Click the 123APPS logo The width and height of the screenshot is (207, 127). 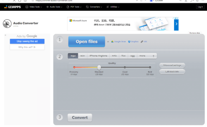tap(12, 7)
